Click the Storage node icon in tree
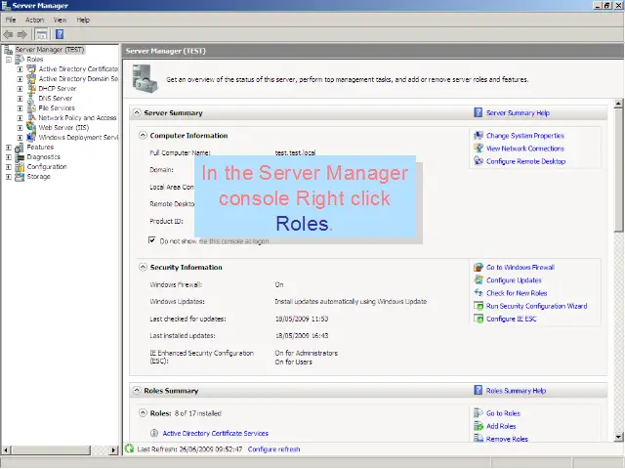625x469 pixels. [x=20, y=177]
